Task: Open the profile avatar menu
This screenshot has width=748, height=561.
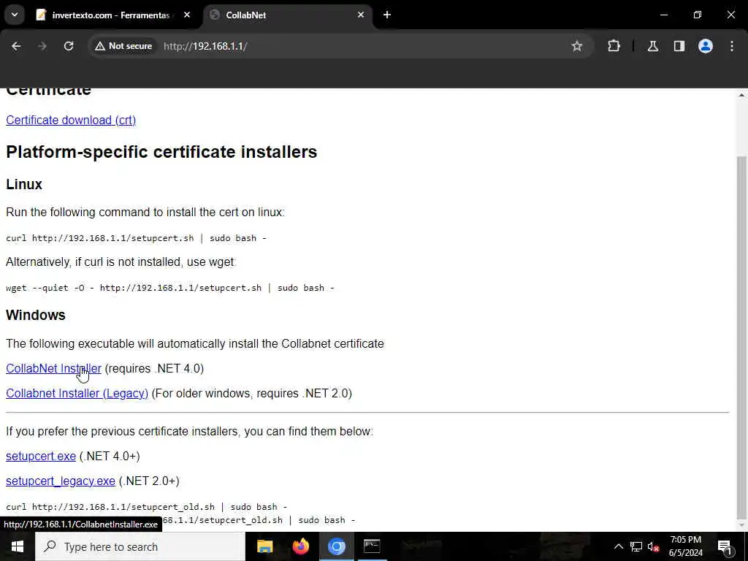Action: pyautogui.click(x=705, y=46)
